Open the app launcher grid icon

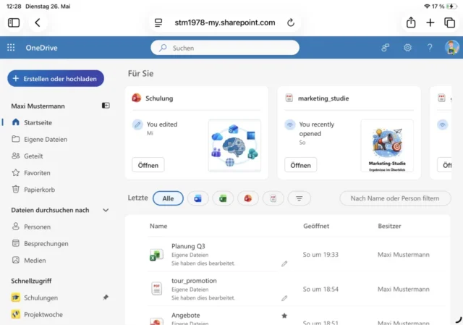(x=11, y=47)
